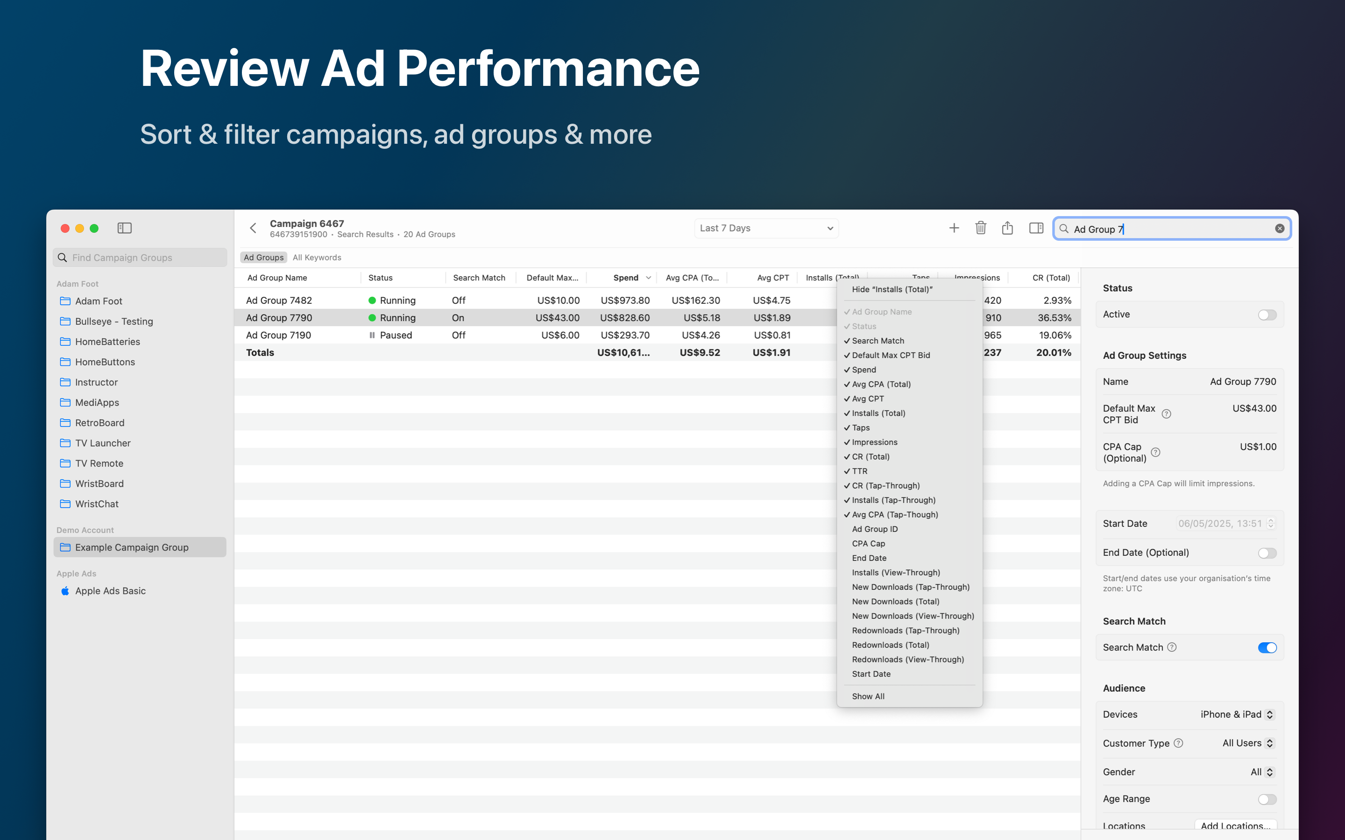This screenshot has width=1345, height=840.
Task: Switch to Ad Groups tab
Action: [263, 258]
